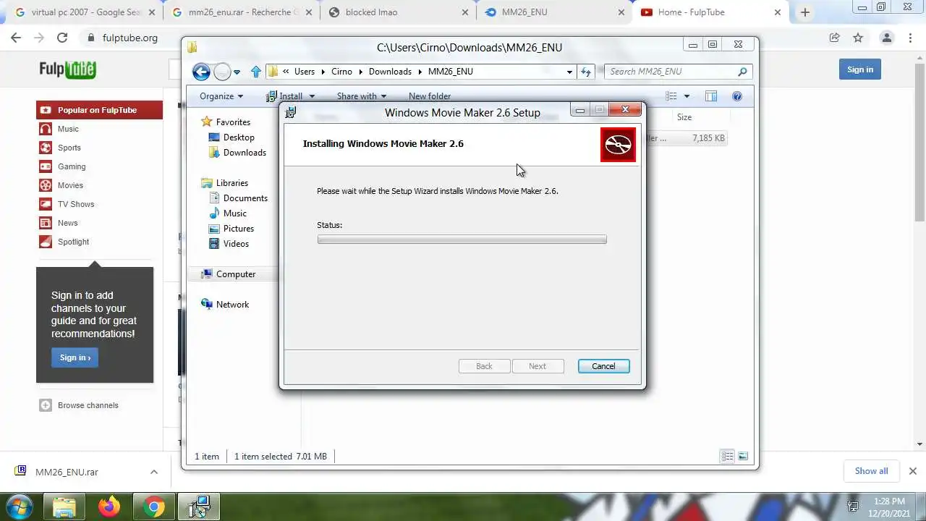Open the Share with dropdown

[x=361, y=96]
